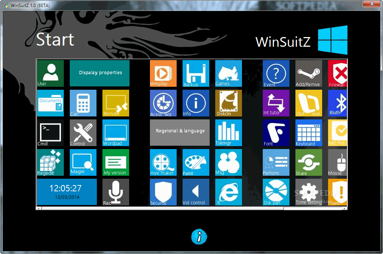Open the Firewall shield tile

pos(338,73)
